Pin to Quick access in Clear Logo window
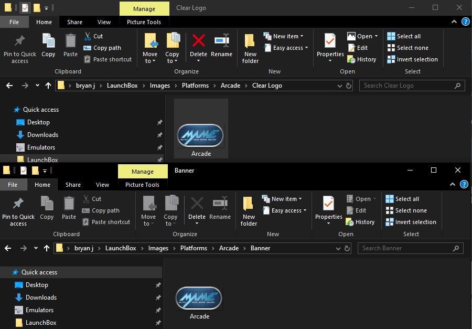This screenshot has height=329, width=472. [x=20, y=49]
